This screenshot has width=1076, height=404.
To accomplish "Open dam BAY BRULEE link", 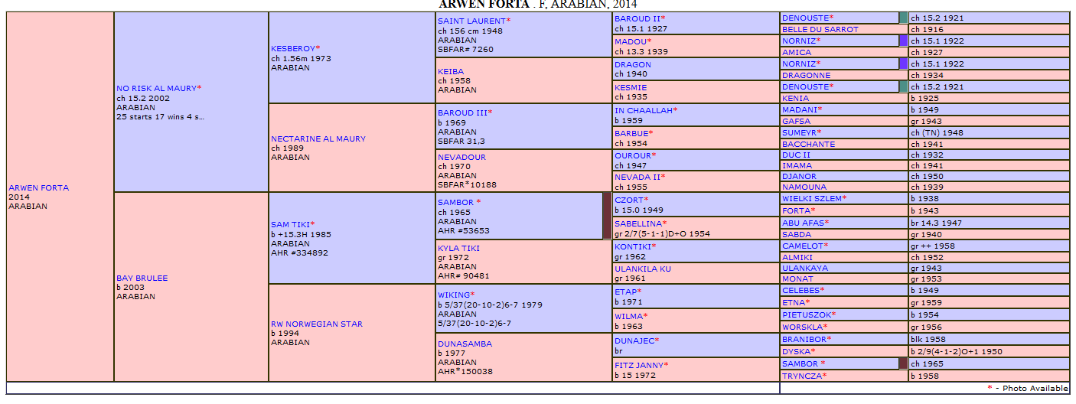I will click(142, 279).
